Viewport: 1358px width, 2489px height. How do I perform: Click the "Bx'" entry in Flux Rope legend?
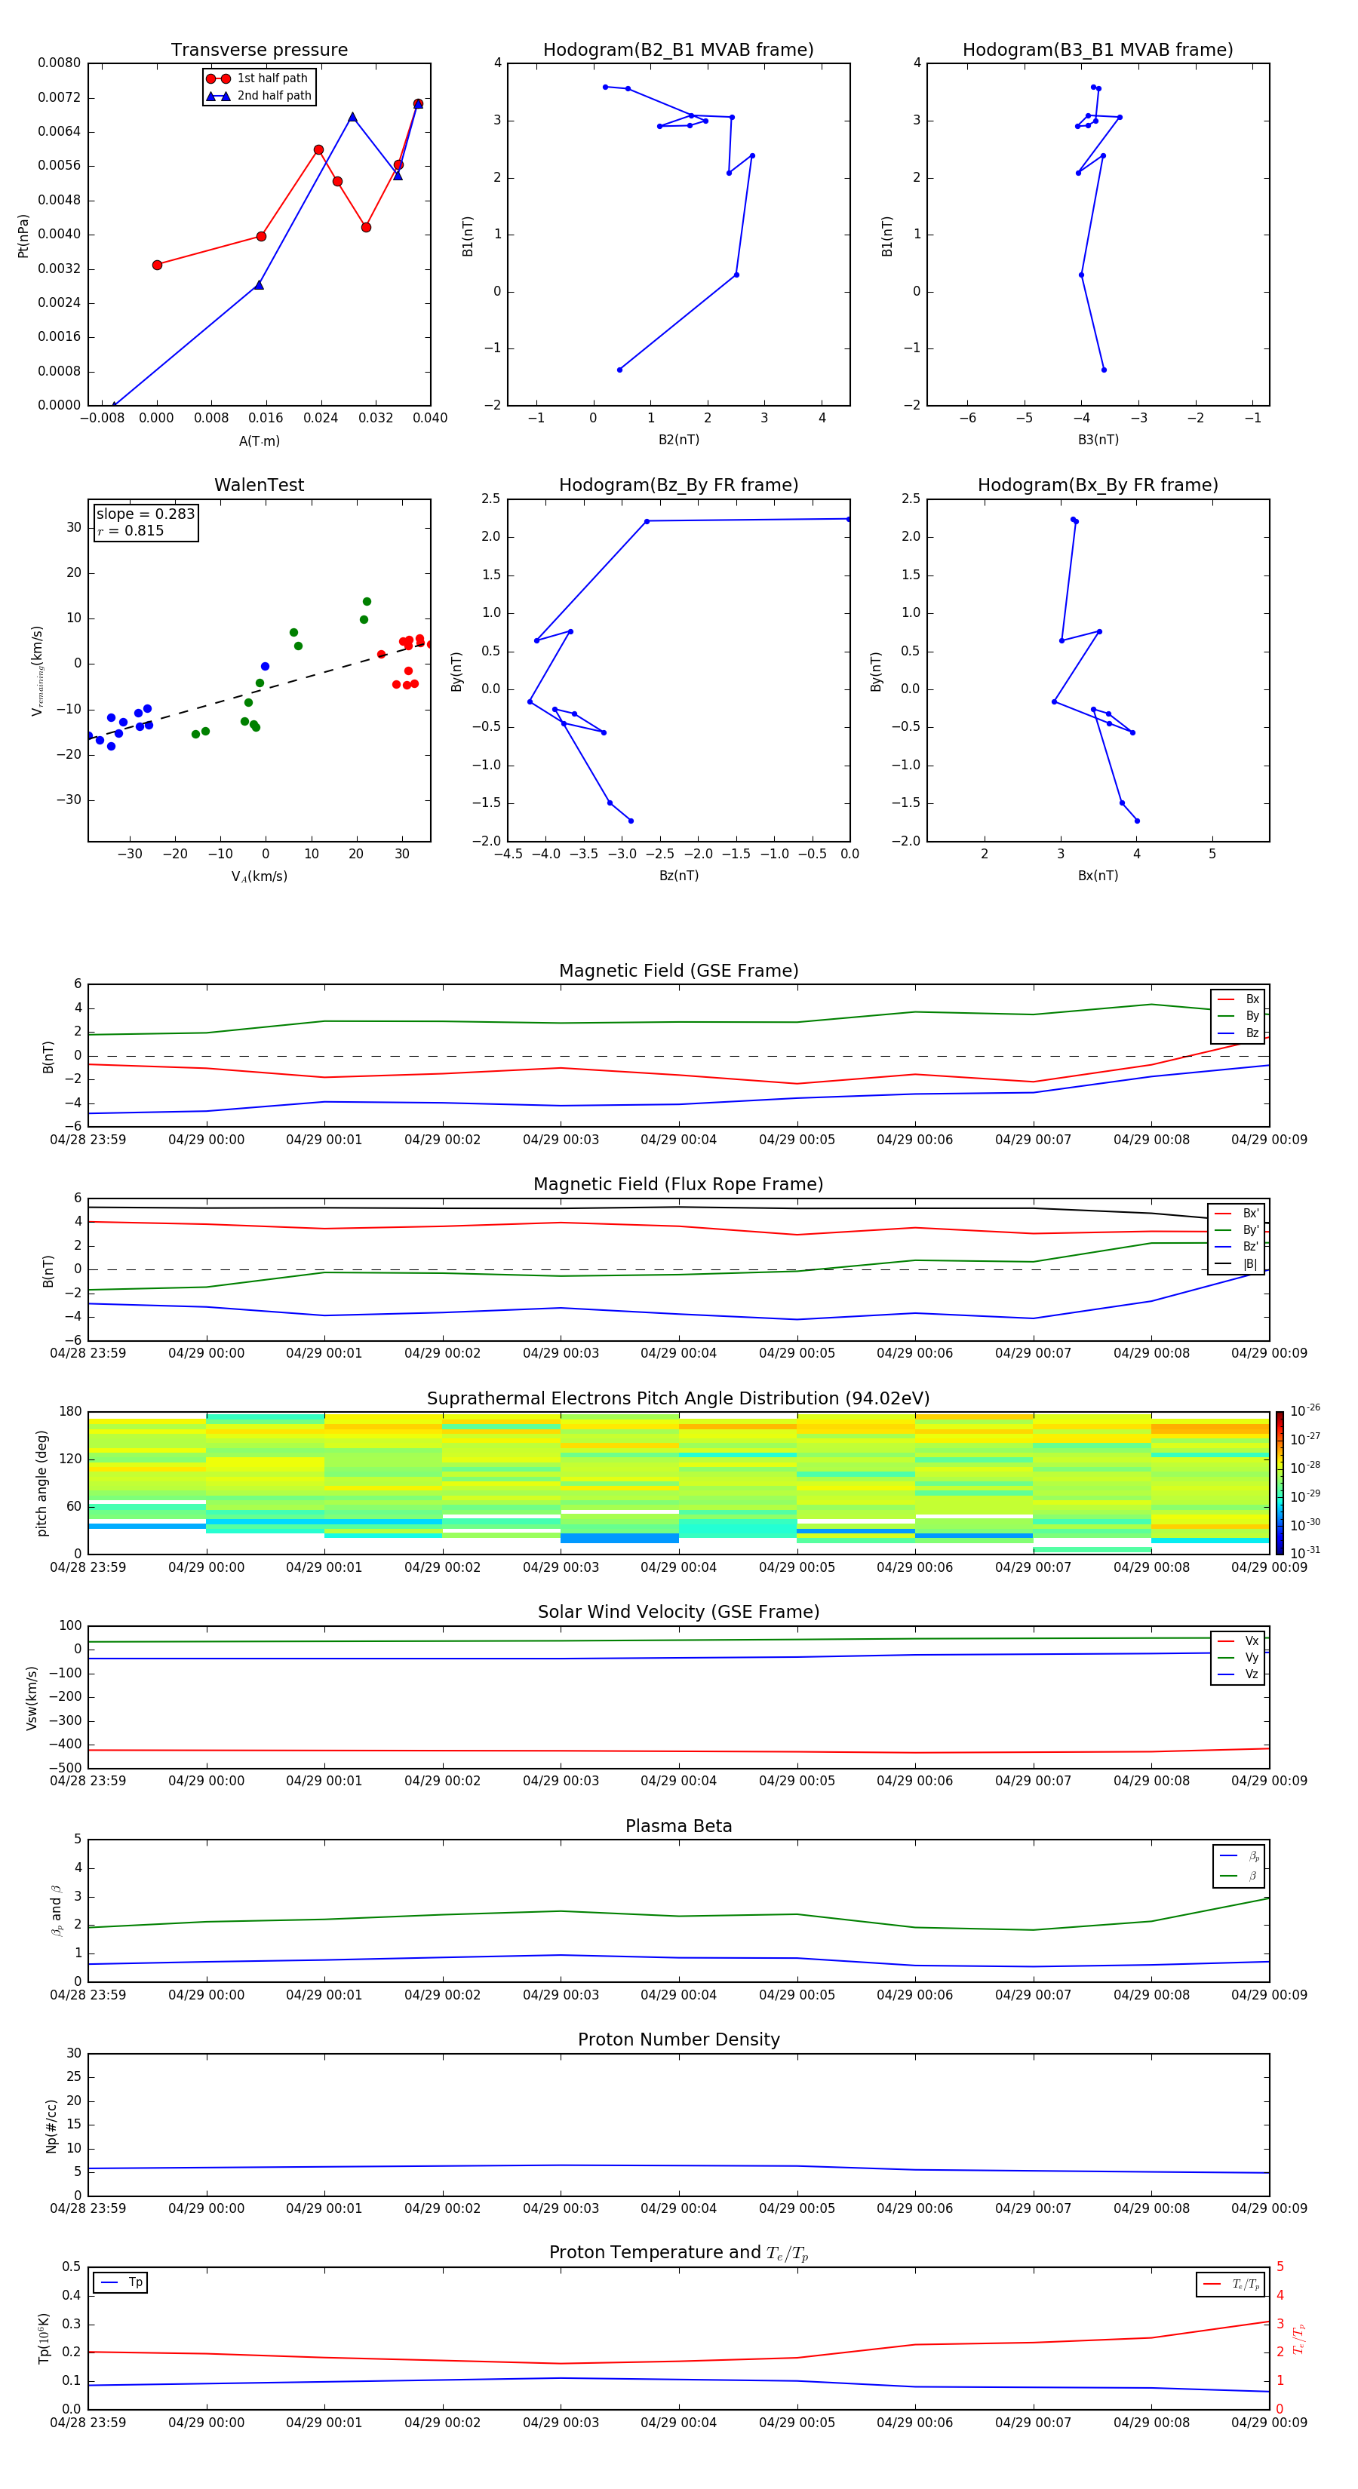[x=1237, y=1214]
